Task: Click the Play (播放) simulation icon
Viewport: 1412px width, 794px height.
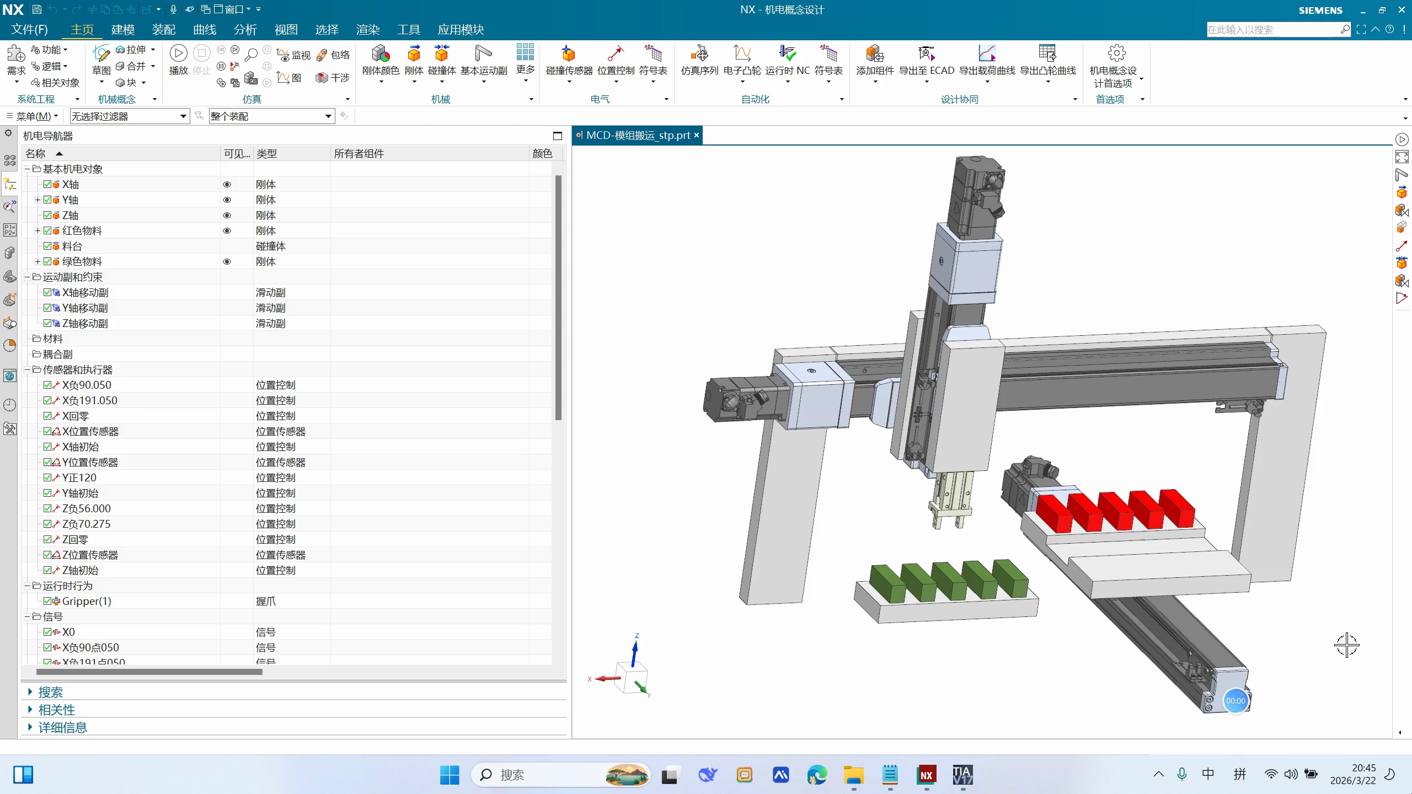Action: (x=178, y=53)
